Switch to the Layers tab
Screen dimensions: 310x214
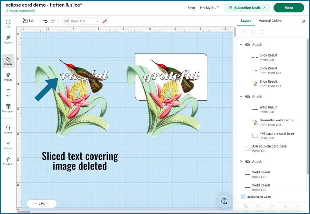[246, 21]
